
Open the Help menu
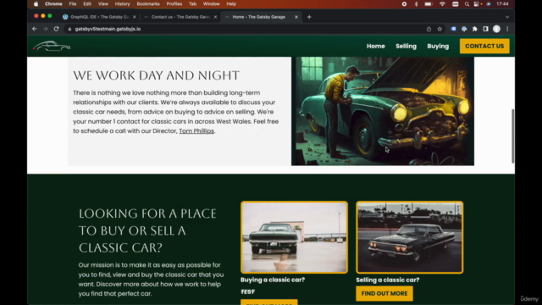(231, 4)
